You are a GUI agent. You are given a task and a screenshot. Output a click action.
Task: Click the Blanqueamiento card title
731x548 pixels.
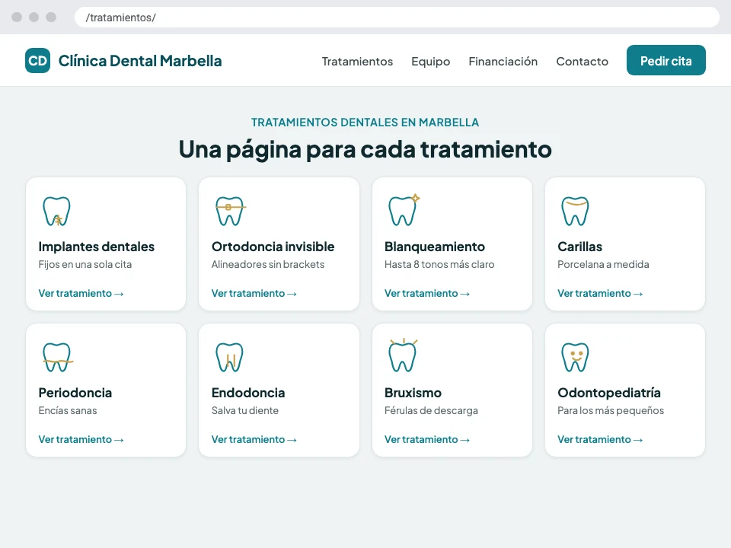[x=435, y=247]
